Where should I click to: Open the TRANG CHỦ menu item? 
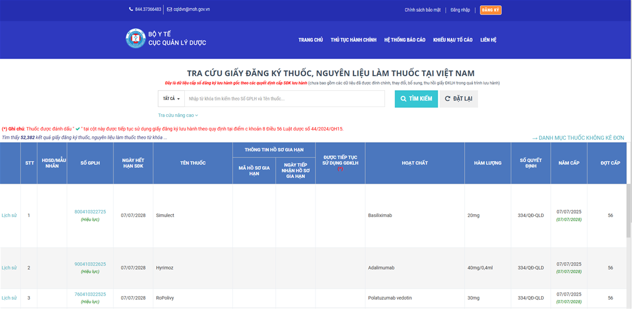click(x=310, y=40)
